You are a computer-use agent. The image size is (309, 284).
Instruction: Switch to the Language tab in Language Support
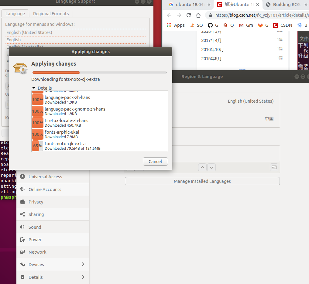15,14
